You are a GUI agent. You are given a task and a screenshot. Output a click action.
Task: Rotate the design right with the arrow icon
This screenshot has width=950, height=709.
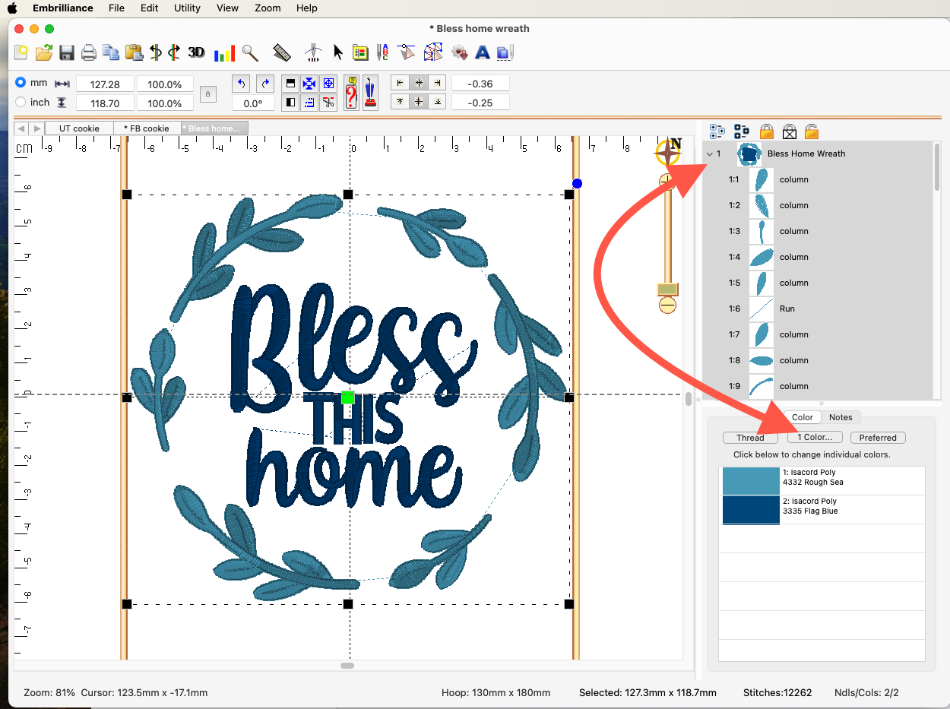point(264,84)
